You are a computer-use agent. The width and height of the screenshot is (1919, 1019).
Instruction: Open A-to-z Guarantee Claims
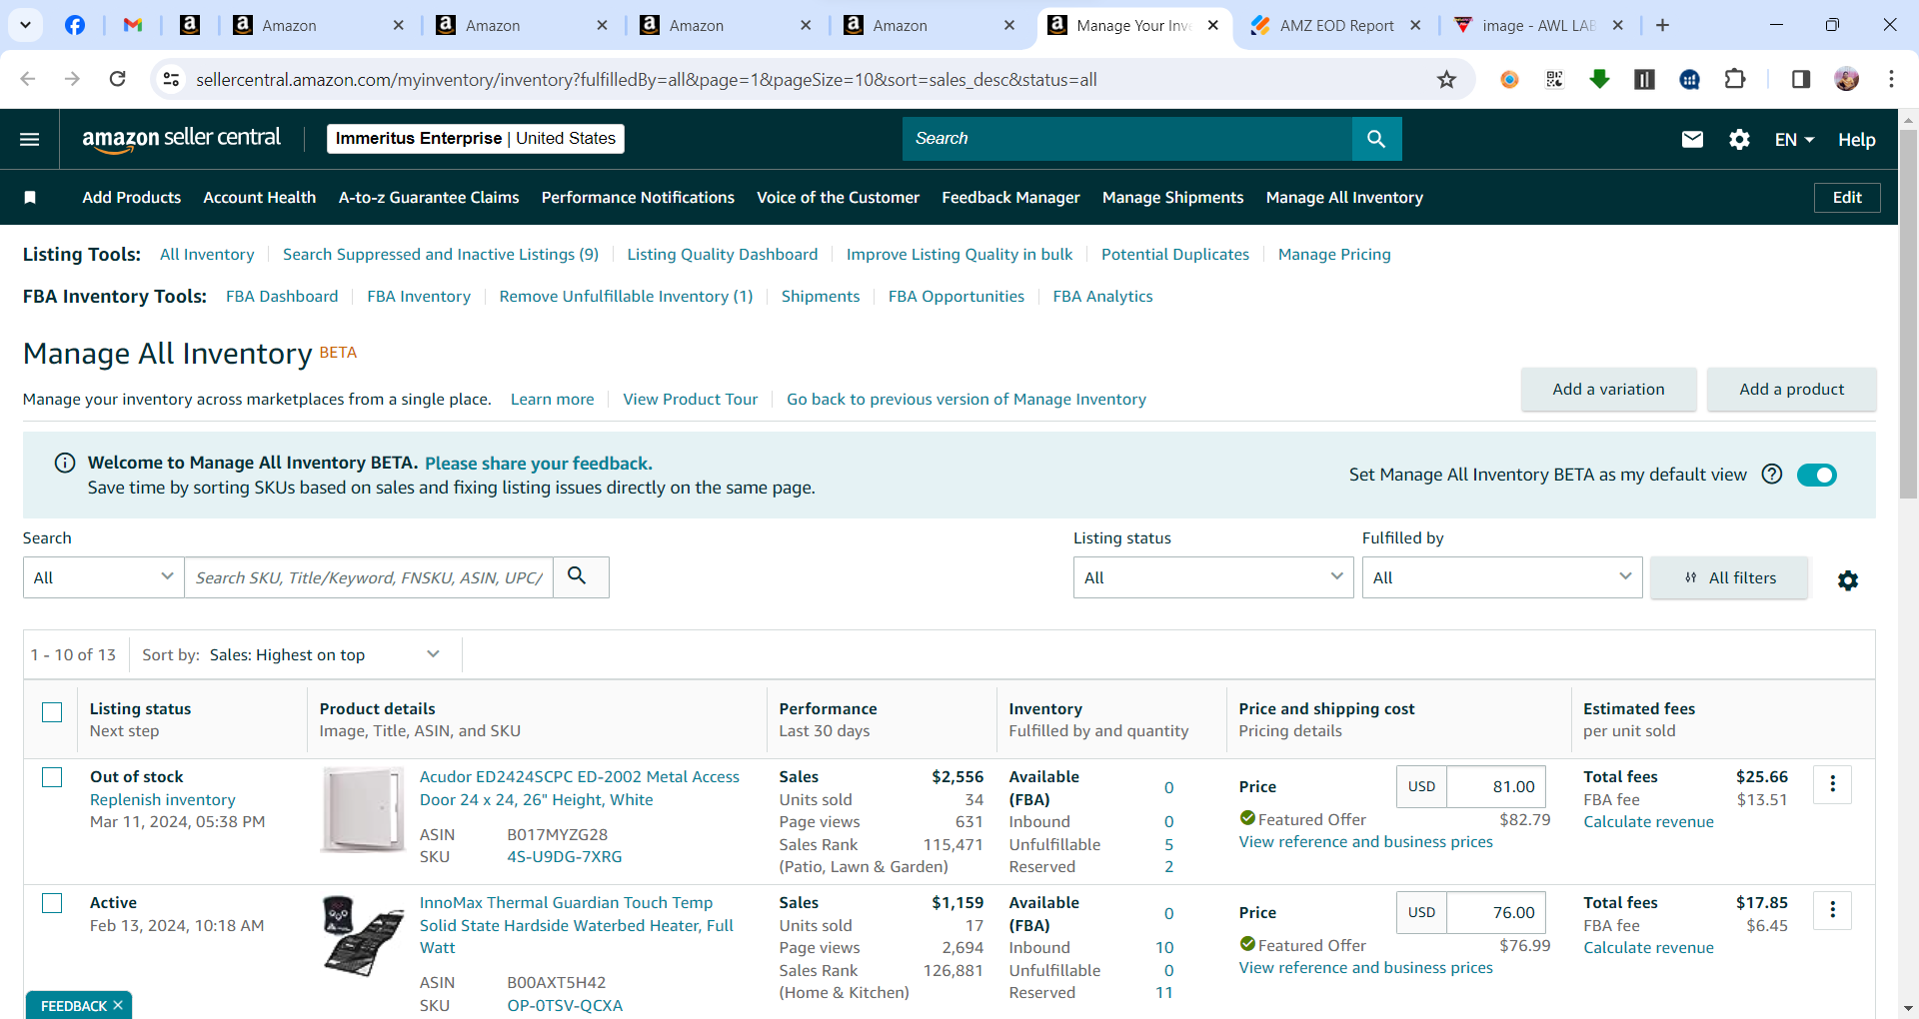(429, 198)
